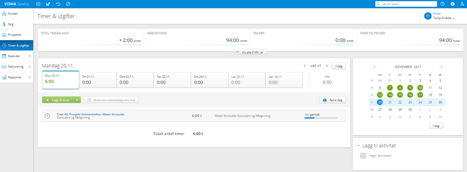Open Cowi AS: Prosjekt Holmenkollen link
The image size is (467, 172).
[91, 114]
